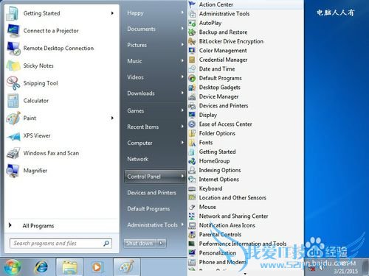Open the XPS Viewer icon

[x=13, y=136]
